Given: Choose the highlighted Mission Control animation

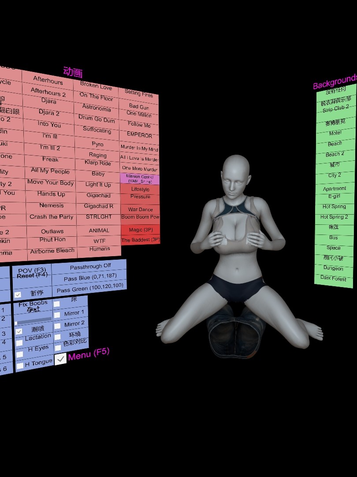Looking at the screenshot, I should point(140,179).
